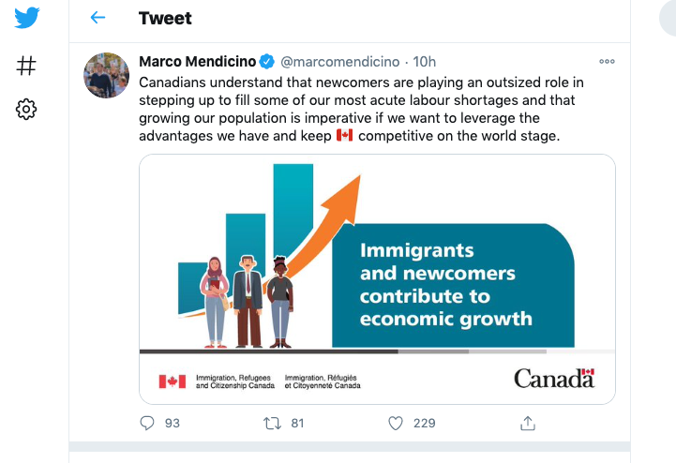This screenshot has height=463, width=676.
Task: Go back using the arrow icon
Action: (98, 18)
